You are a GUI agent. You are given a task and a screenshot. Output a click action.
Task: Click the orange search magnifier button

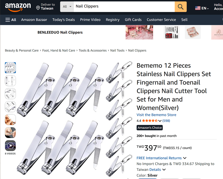[181, 7]
